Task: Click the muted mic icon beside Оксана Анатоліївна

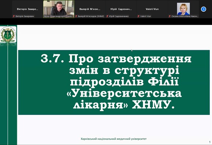Action: click(170, 16)
